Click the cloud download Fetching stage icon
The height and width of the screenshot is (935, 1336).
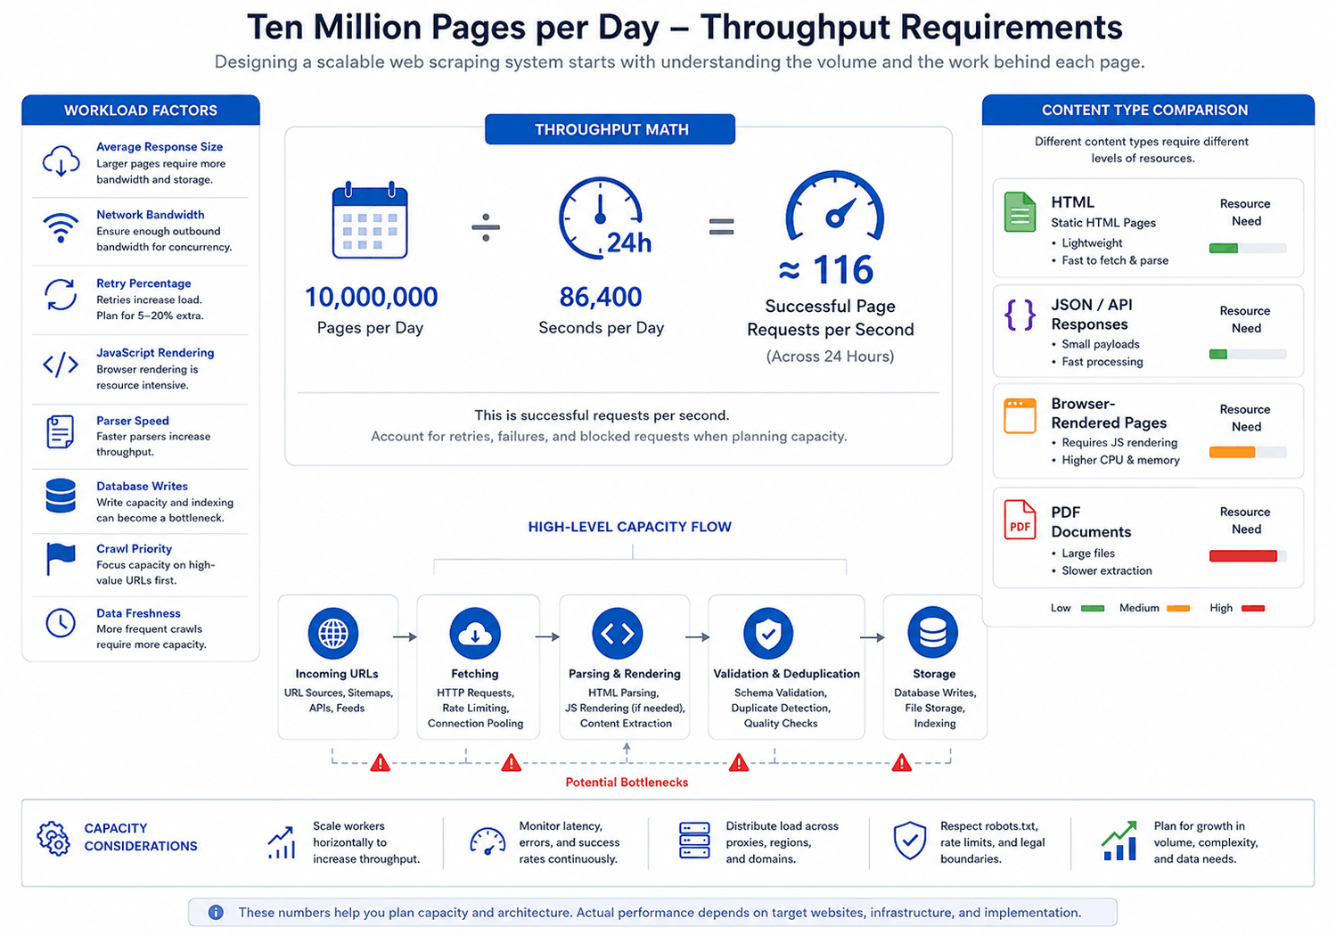(475, 634)
